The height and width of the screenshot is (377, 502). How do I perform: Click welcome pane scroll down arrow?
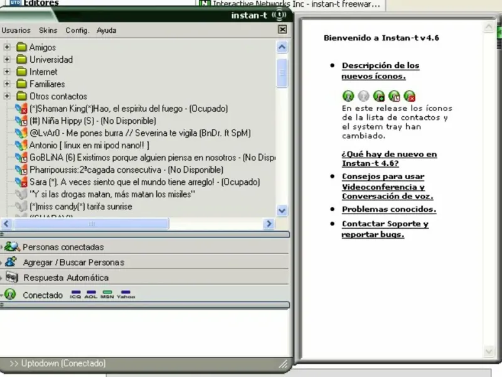[x=489, y=351]
